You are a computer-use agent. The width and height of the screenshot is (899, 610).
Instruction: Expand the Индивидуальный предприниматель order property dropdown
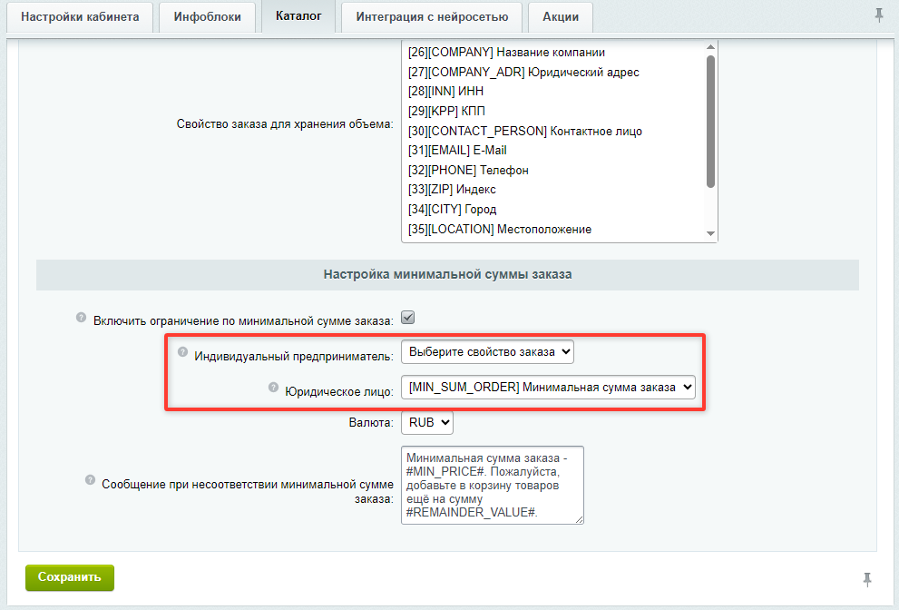pos(487,352)
